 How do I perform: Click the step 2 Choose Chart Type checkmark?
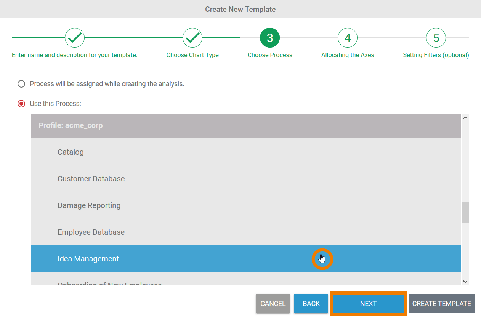click(x=192, y=38)
